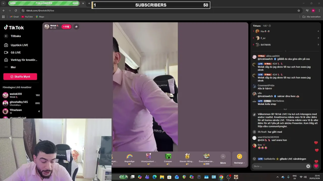Open Chrome profile M avatar

coord(313,11)
